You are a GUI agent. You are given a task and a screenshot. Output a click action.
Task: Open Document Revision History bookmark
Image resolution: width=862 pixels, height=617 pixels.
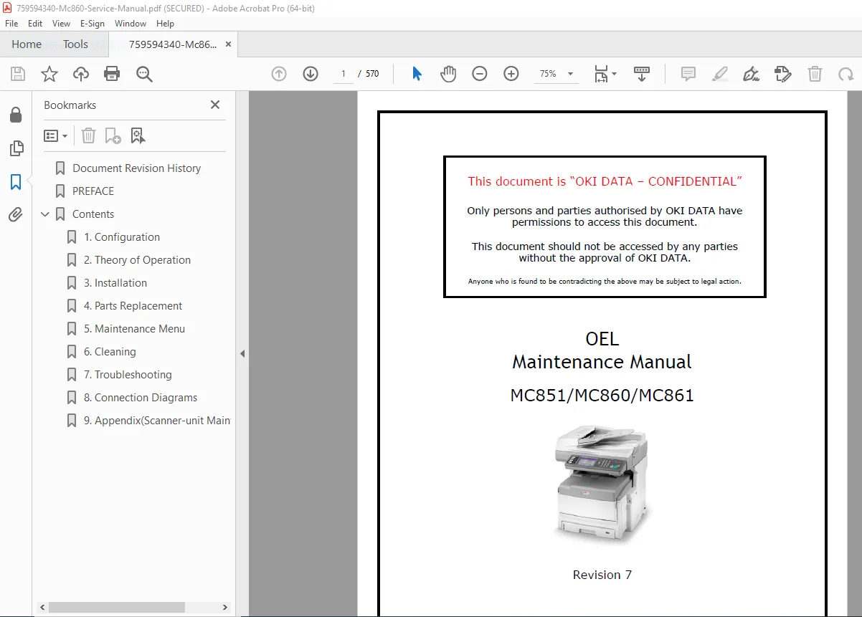click(x=137, y=168)
